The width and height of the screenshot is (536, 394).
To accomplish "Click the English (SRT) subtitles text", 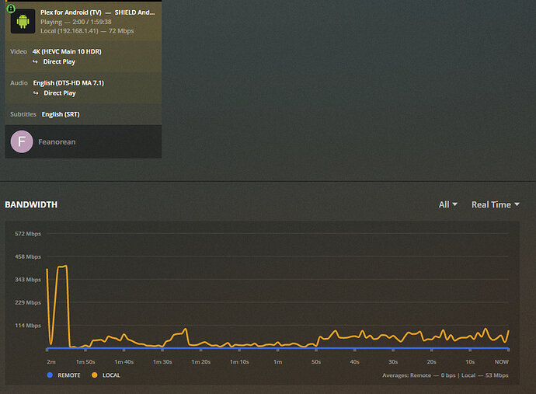I will tap(61, 114).
